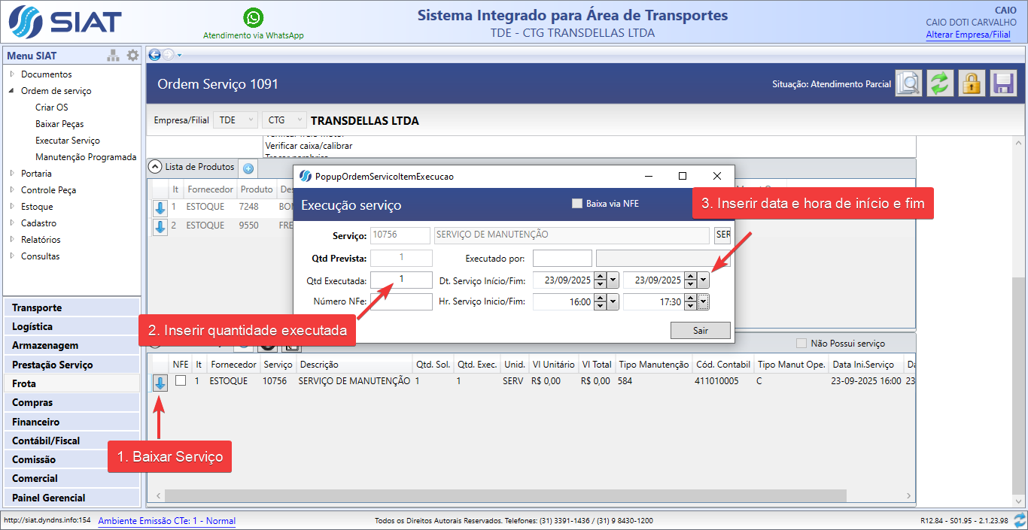The height and width of the screenshot is (530, 1028).
Task: Collapse the Lista de Produtos section
Action: [155, 167]
